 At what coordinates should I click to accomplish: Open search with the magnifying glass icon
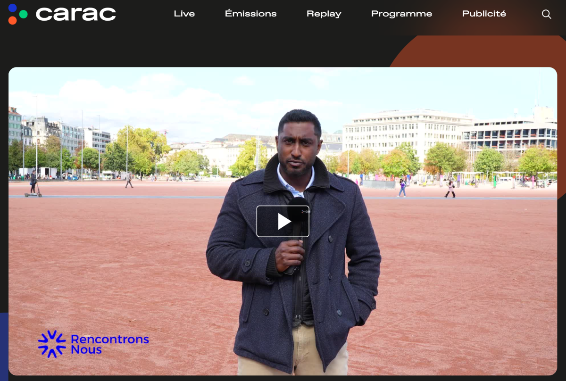pyautogui.click(x=546, y=14)
